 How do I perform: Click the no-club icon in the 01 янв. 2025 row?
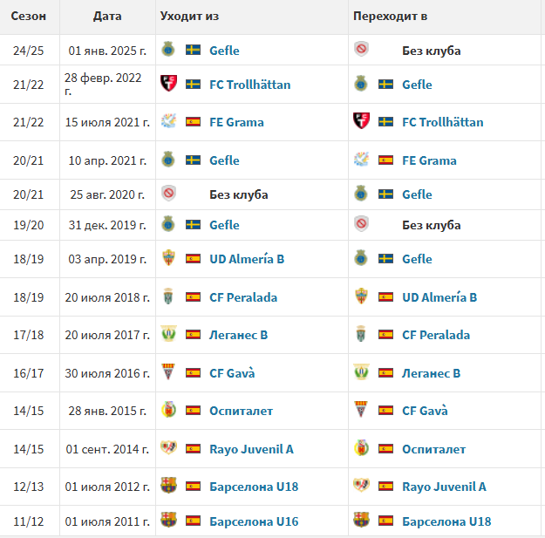[362, 50]
